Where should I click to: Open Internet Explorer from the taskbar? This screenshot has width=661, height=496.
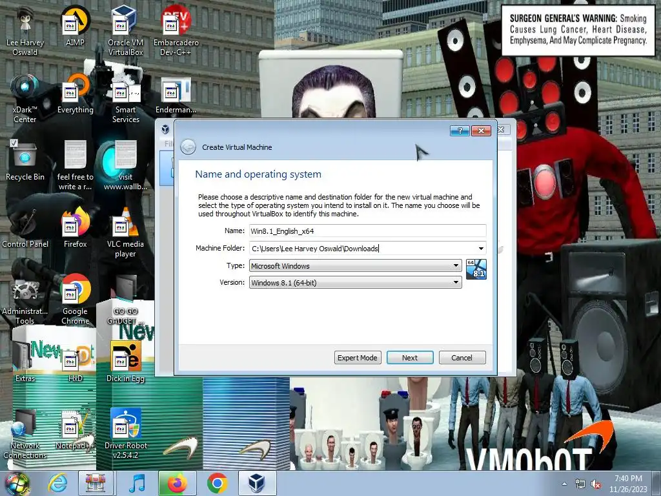(x=57, y=483)
